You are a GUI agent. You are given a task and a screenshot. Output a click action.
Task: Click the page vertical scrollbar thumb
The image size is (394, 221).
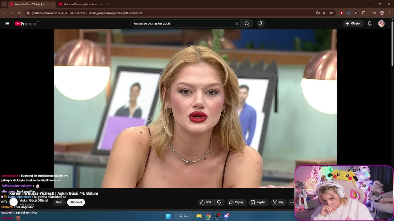(392, 43)
